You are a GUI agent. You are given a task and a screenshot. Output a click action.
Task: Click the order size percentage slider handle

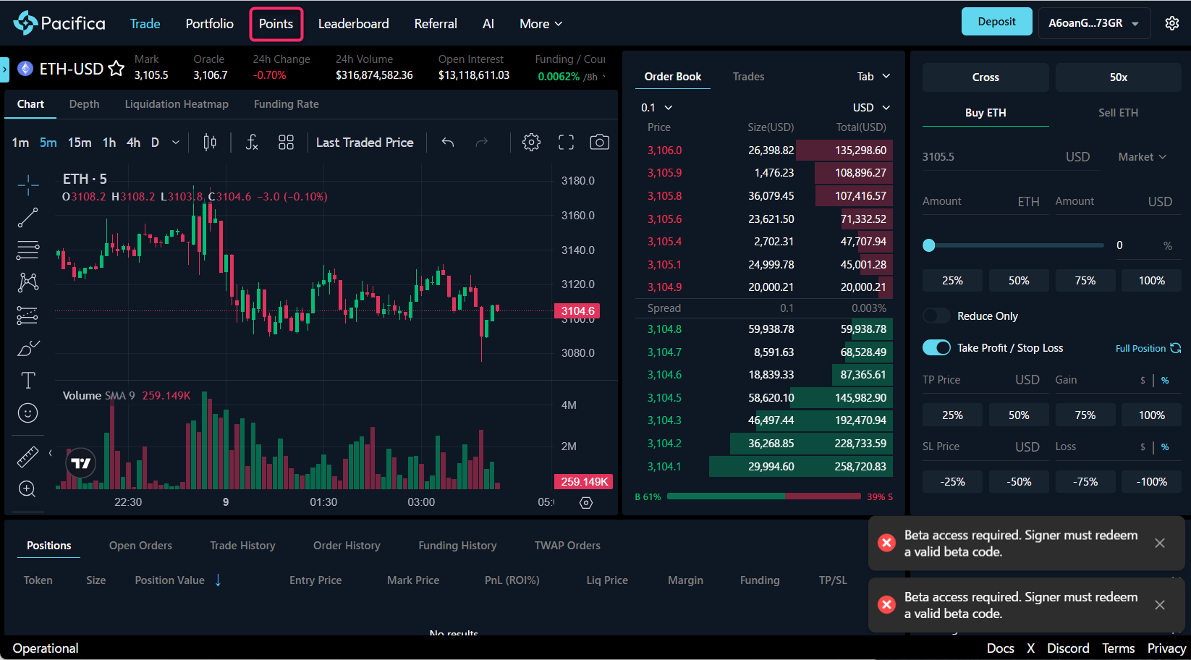click(x=929, y=245)
